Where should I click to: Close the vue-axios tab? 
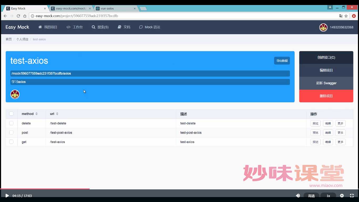135,8
